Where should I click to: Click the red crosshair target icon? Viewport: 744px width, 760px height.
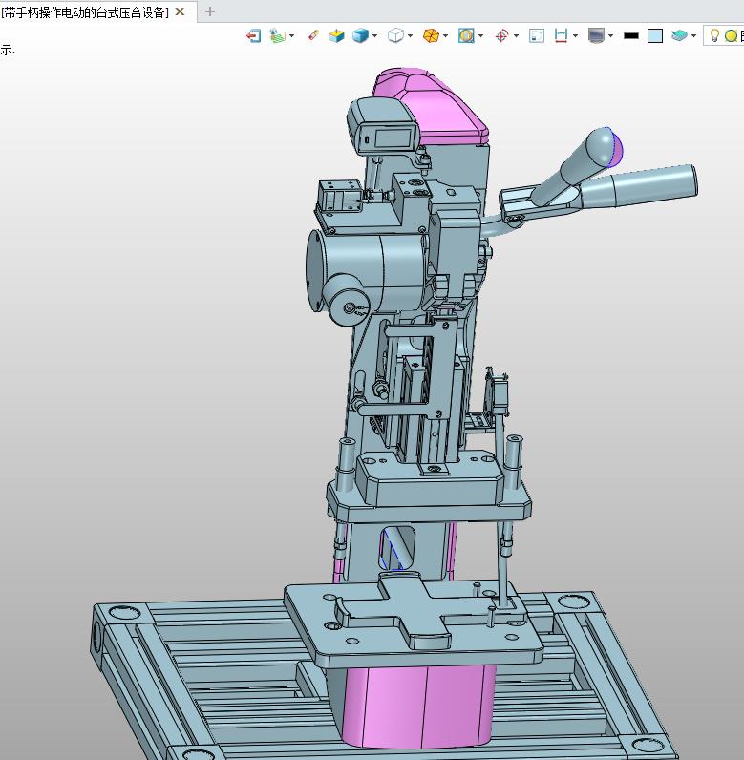pyautogui.click(x=501, y=36)
